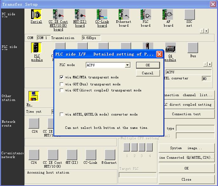Choose the NET(II) board icon
Image resolution: width=218 pixels, height=186 pixels.
(80, 15)
